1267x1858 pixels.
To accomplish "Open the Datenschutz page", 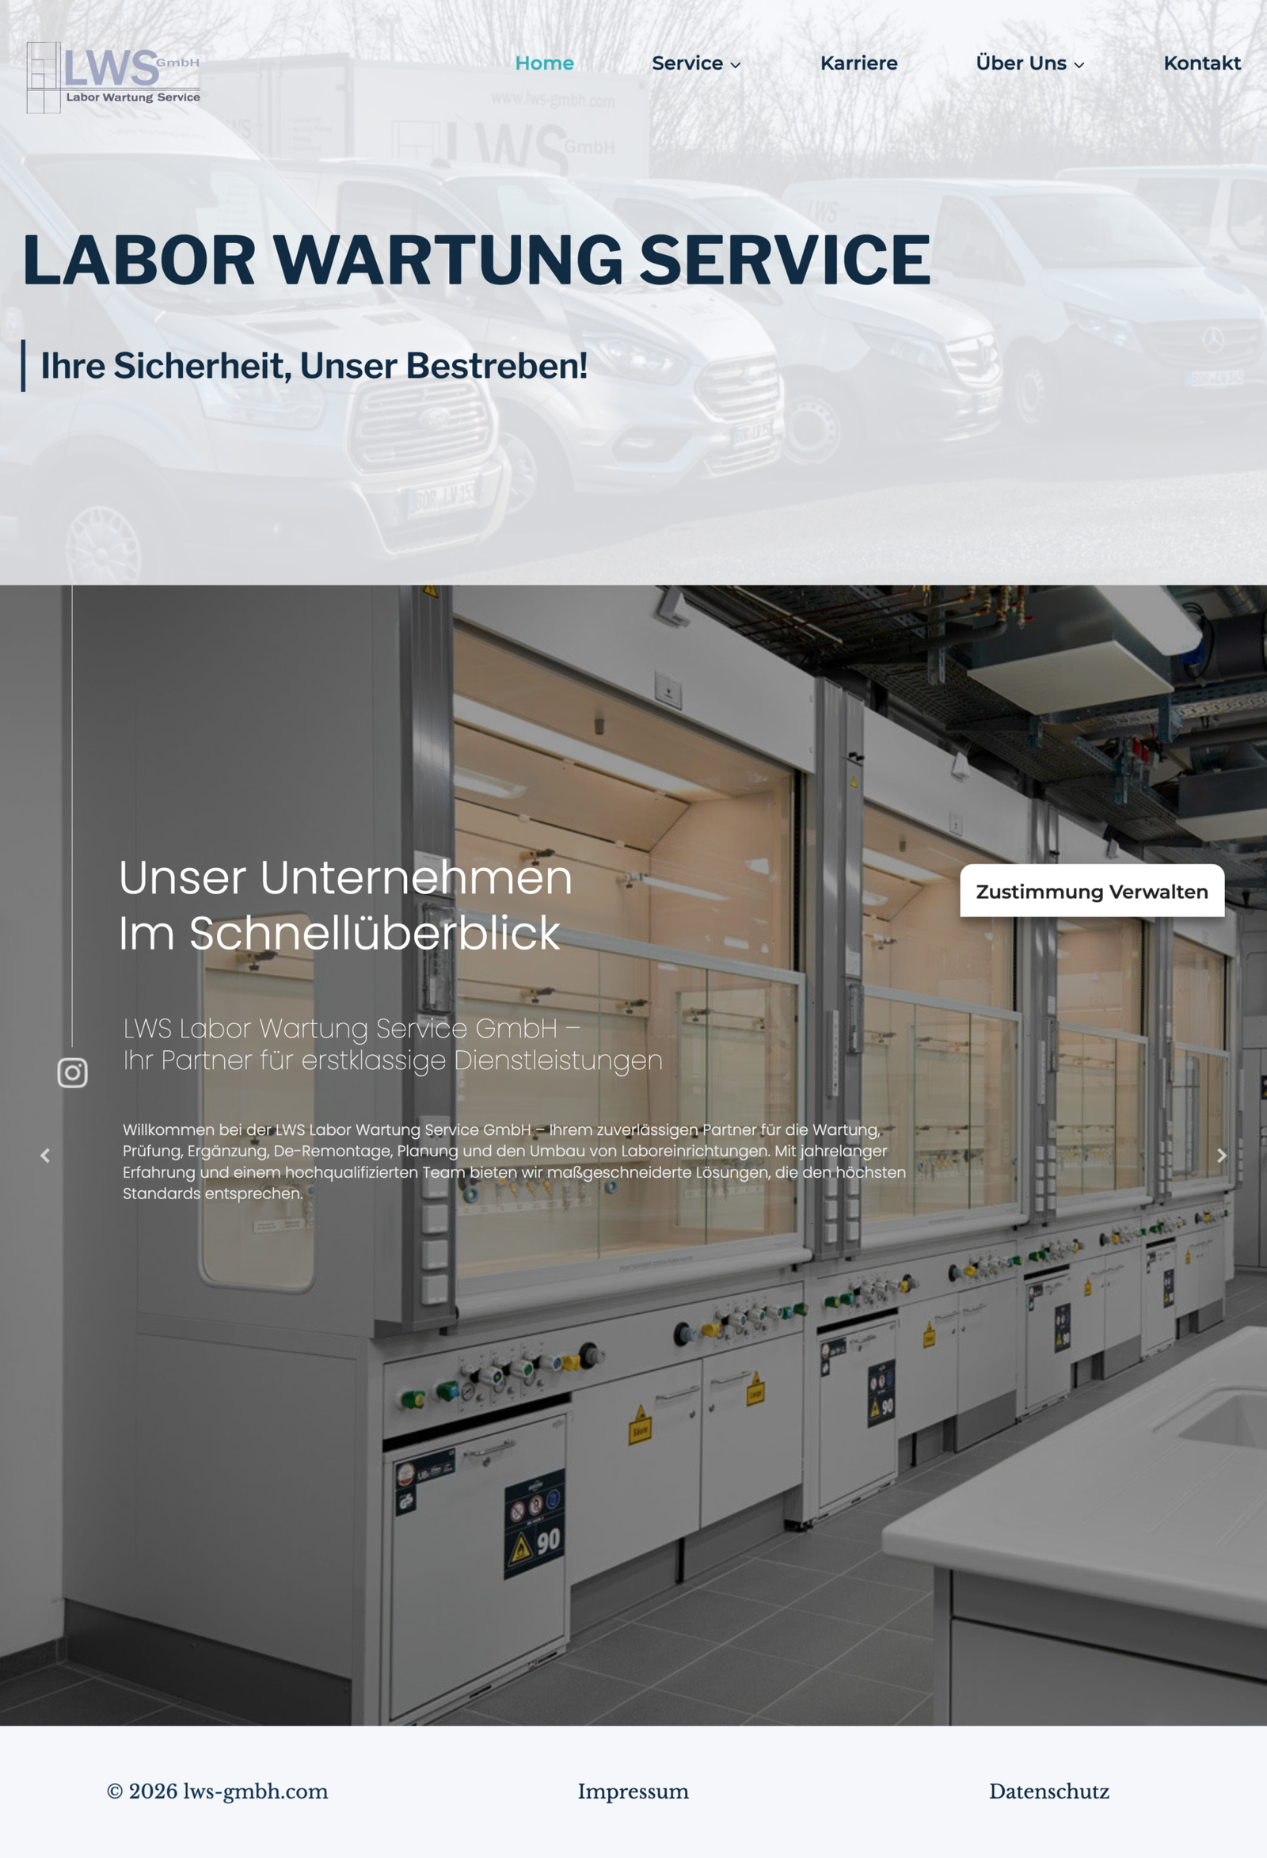I will click(x=1048, y=1791).
